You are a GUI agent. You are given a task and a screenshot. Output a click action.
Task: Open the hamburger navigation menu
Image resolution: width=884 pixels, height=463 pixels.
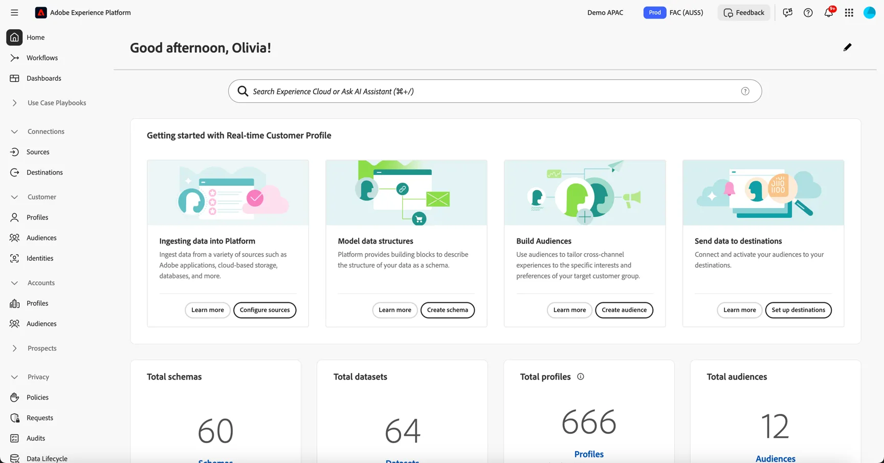click(x=14, y=12)
